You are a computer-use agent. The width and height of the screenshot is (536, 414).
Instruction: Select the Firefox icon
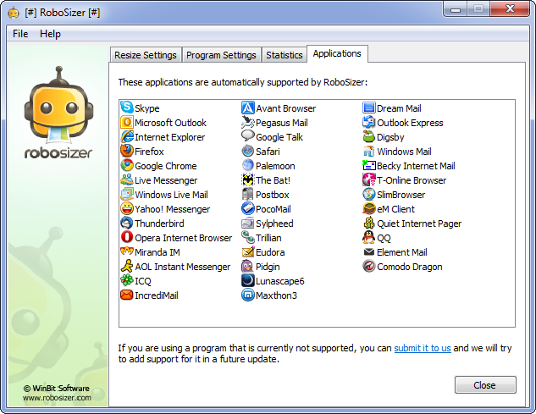(x=127, y=152)
